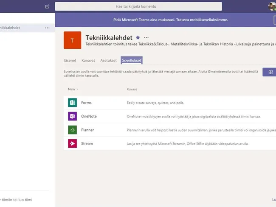Viewport: 276px width, 207px height.
Task: Switch to the Jäsenet tab
Action: [70, 60]
